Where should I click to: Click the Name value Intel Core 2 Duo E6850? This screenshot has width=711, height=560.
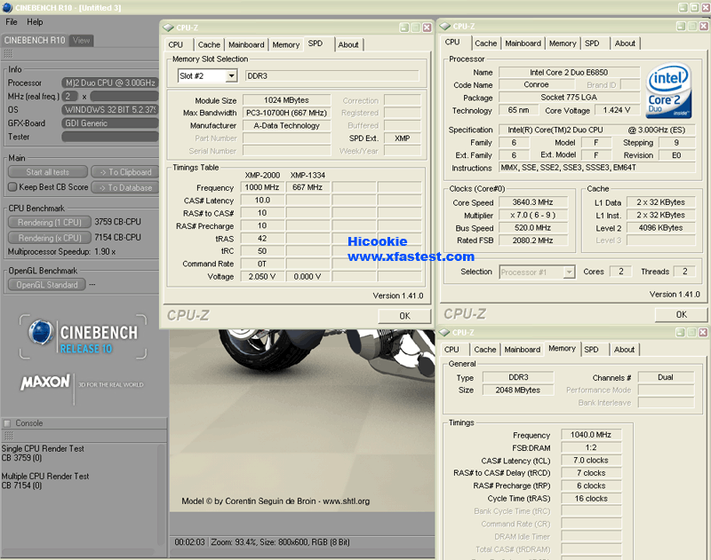pos(569,72)
